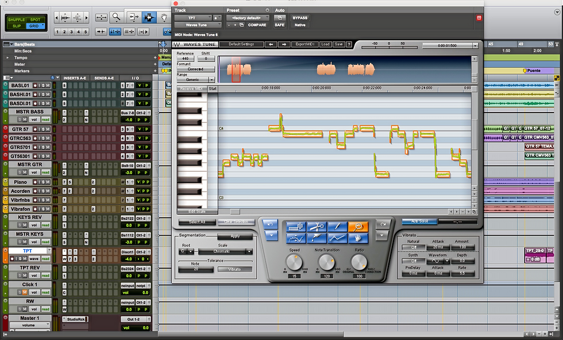Click the MIDI zoom icon
Image resolution: width=563 pixels, height=340 pixels.
[77, 17]
